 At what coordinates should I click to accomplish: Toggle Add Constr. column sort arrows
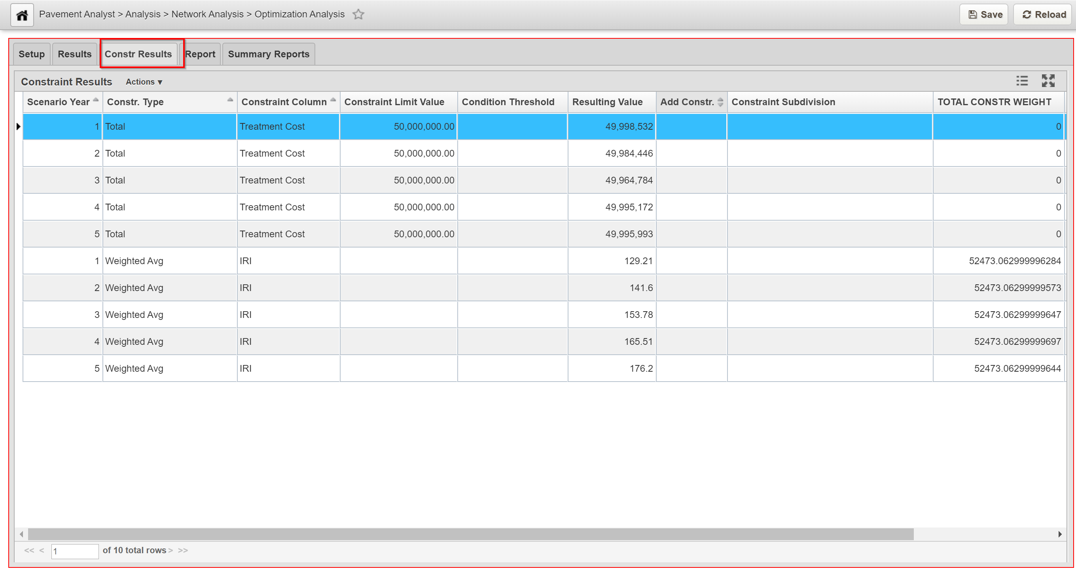tap(720, 102)
